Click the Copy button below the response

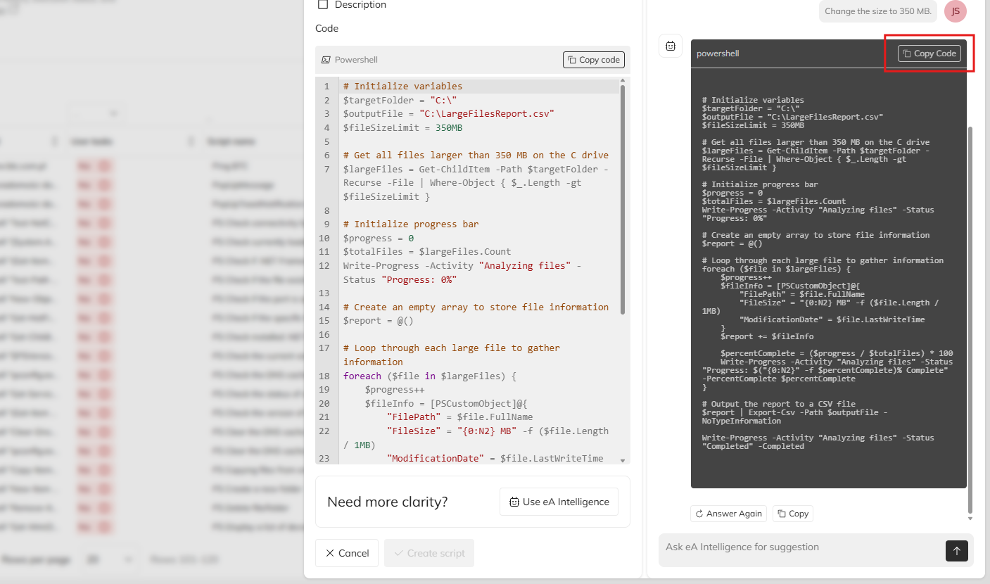(792, 514)
